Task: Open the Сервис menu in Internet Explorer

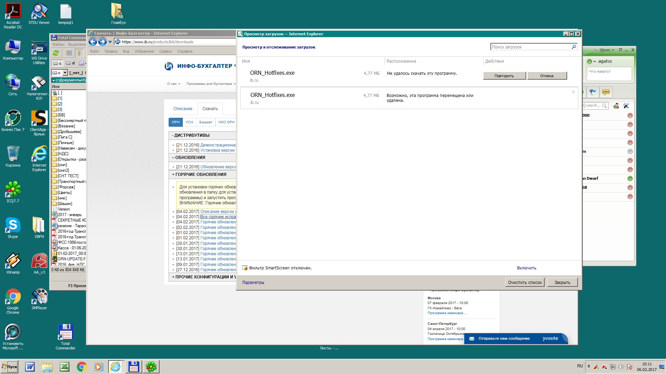Action: coord(165,51)
